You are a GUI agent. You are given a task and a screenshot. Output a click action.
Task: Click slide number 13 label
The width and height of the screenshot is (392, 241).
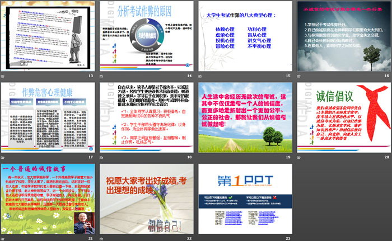point(91,75)
